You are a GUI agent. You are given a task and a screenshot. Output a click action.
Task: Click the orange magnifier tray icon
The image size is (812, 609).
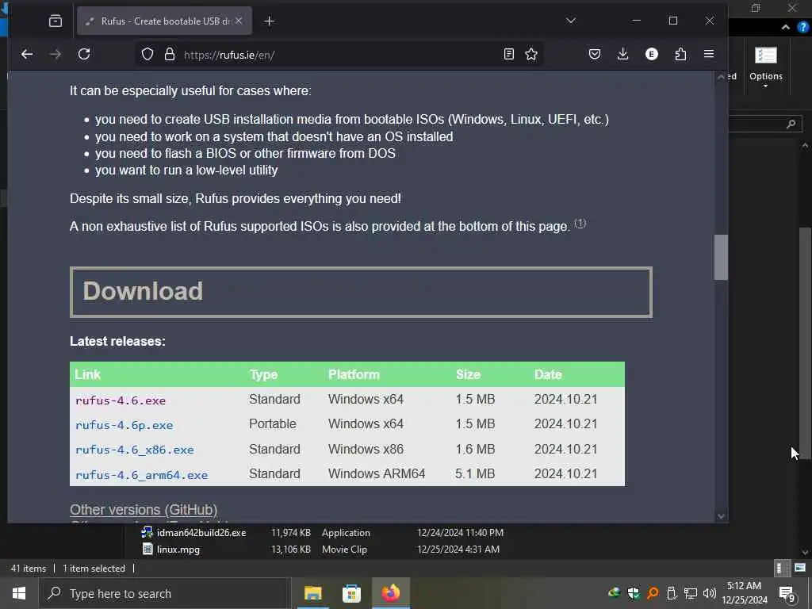coord(653,593)
